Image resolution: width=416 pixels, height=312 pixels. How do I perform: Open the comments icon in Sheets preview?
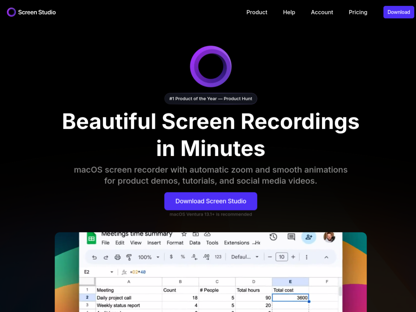pos(291,237)
